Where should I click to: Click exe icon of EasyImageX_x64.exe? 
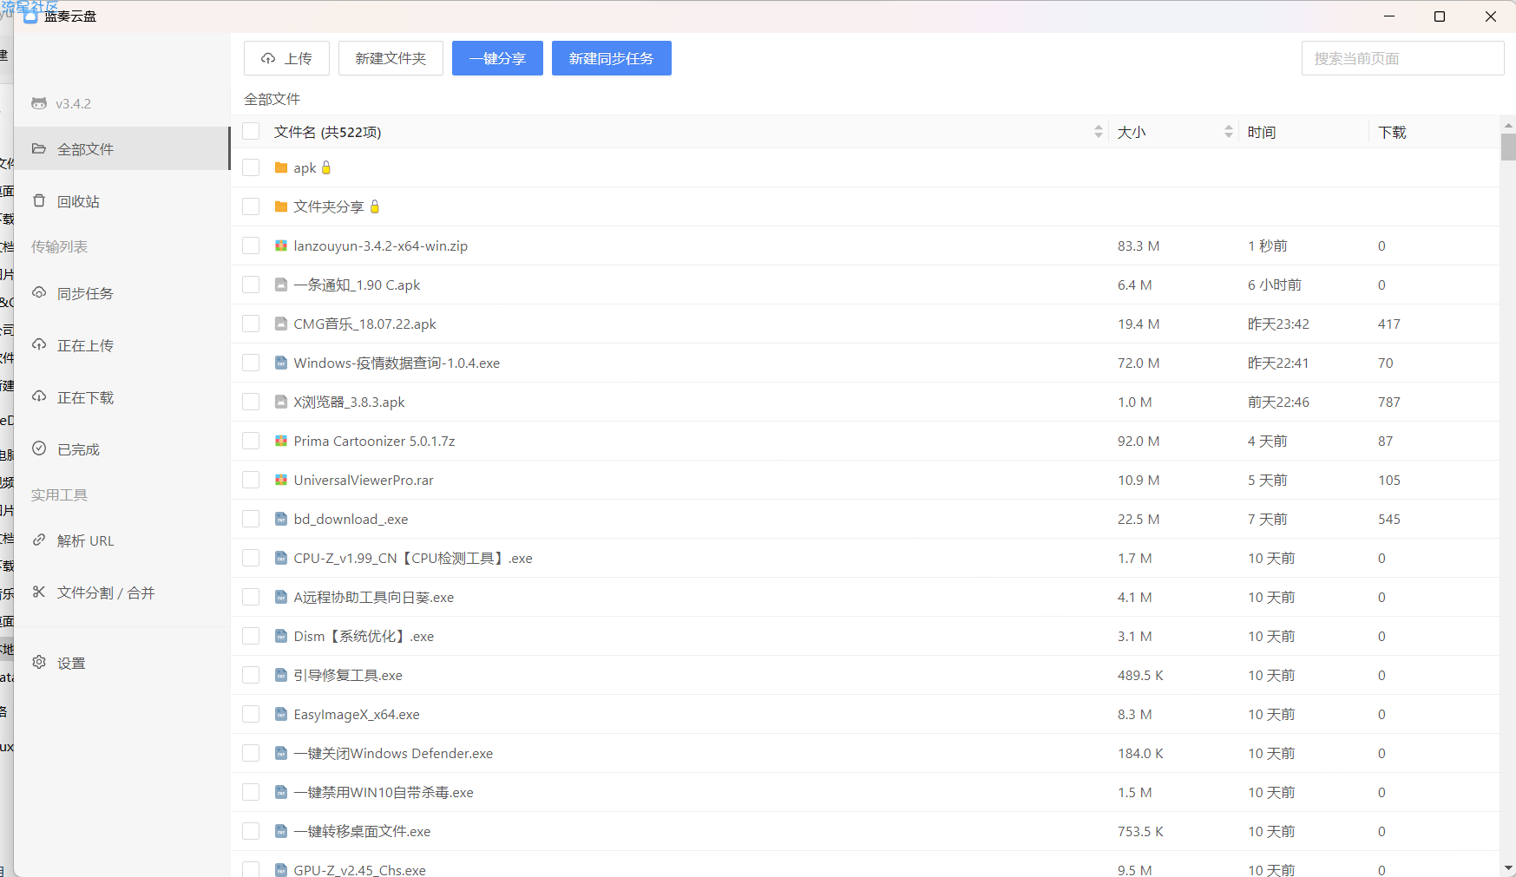pos(281,714)
